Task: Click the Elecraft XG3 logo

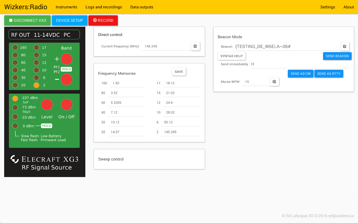Action: (x=44, y=159)
